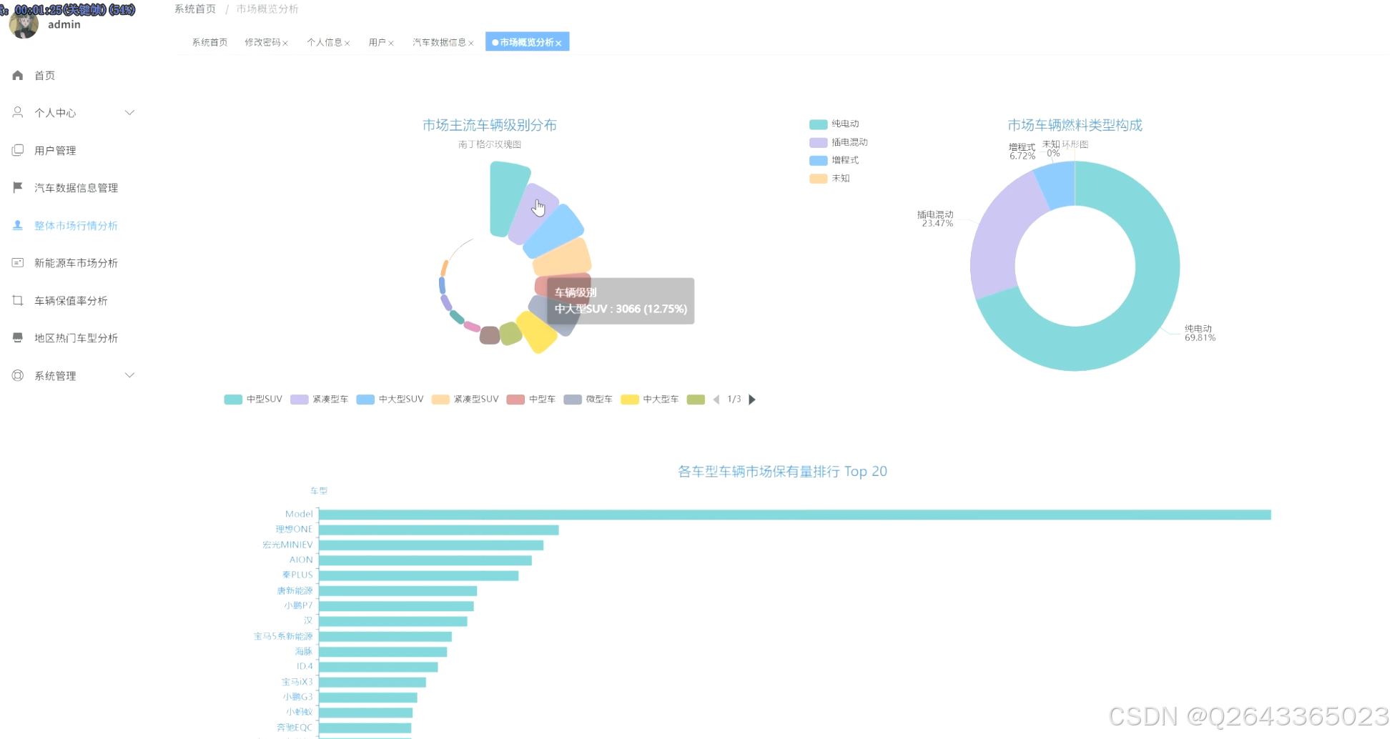This screenshot has height=739, width=1392.
Task: Close the 用户 tab
Action: (391, 44)
